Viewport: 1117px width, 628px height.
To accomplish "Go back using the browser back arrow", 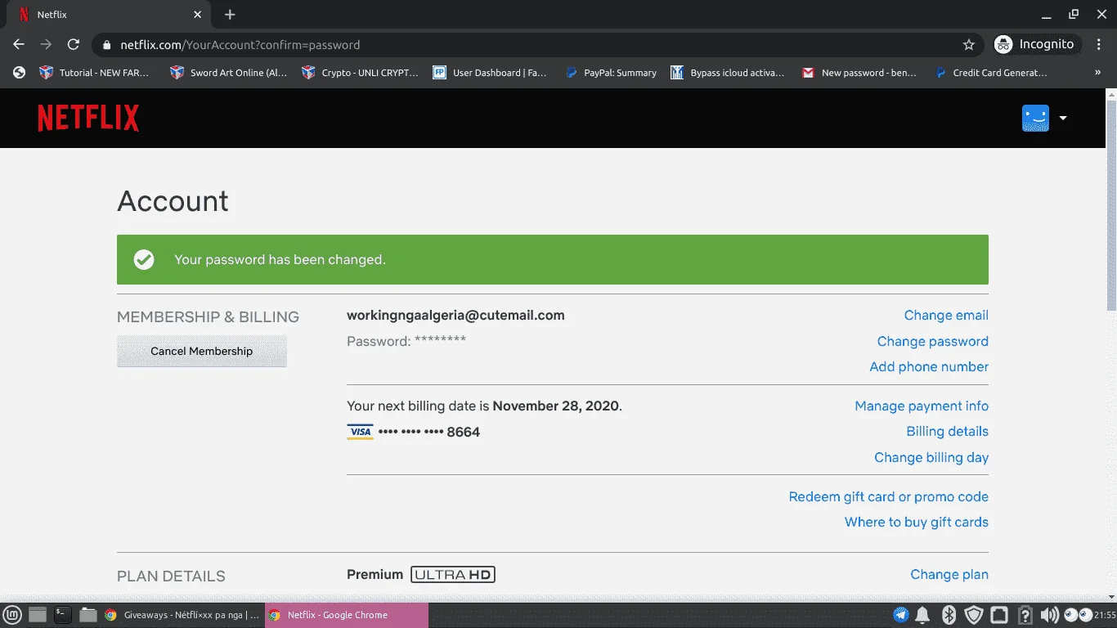I will point(19,44).
